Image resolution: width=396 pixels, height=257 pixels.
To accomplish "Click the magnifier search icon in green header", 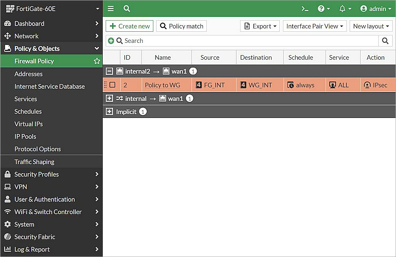I will tap(127, 9).
